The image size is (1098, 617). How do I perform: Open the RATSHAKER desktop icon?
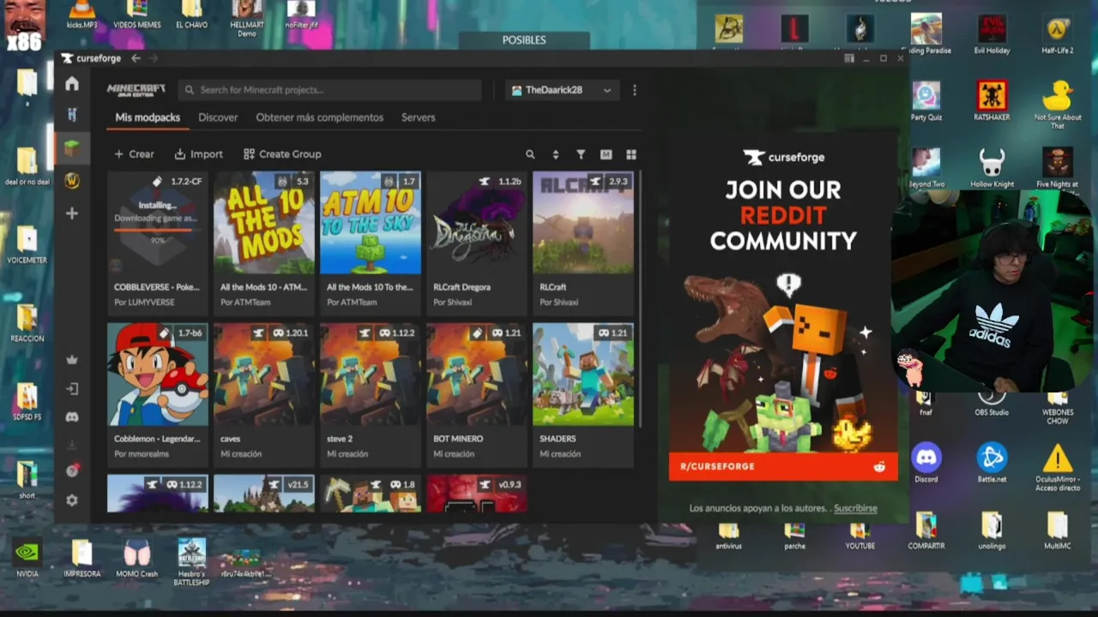click(992, 102)
